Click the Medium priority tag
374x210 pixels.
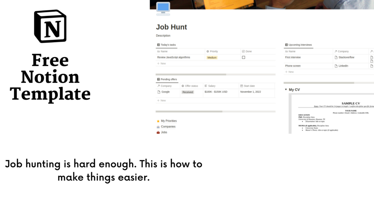(212, 58)
